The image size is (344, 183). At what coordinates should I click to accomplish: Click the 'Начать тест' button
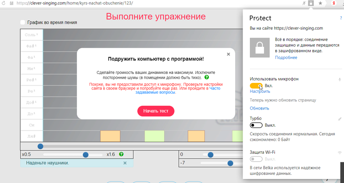click(x=156, y=111)
